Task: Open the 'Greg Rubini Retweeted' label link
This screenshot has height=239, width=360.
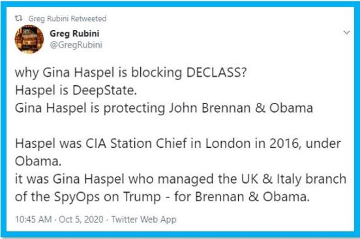Action: tap(67, 19)
